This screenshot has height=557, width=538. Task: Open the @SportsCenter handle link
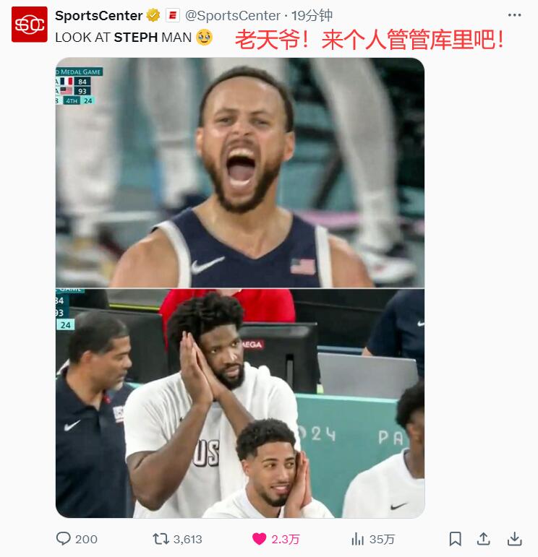(x=233, y=16)
